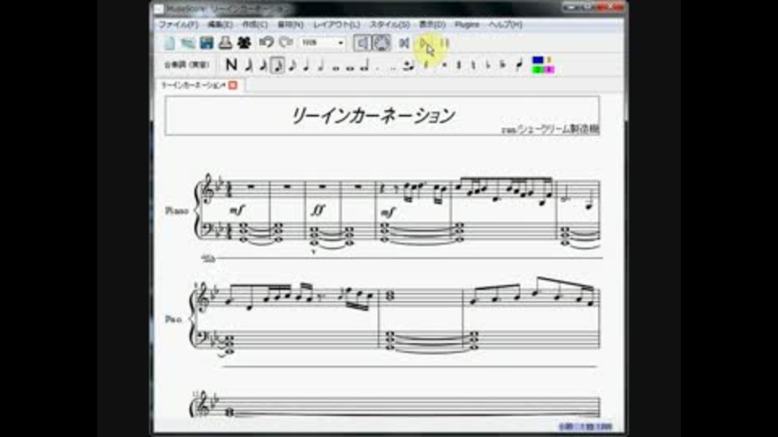This screenshot has height=437, width=778.
Task: Select the first mf dynamic in measure one
Action: [x=237, y=211]
